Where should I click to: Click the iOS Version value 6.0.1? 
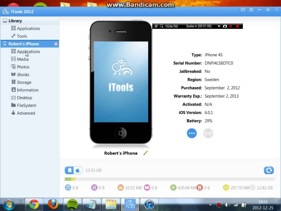[209, 113]
